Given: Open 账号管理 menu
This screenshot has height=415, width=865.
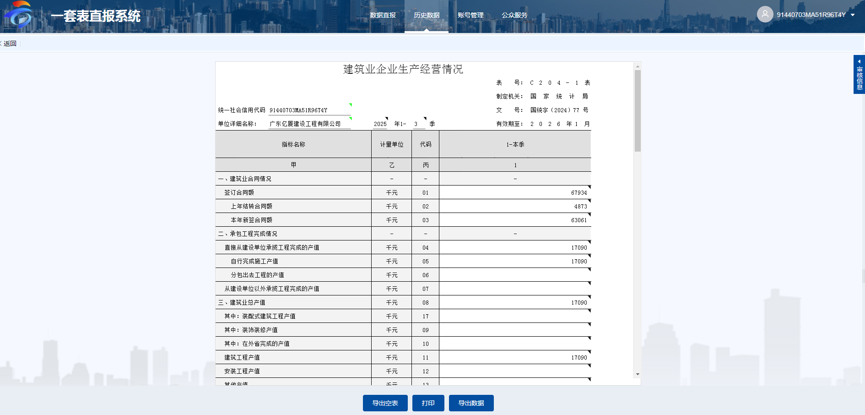Looking at the screenshot, I should point(470,15).
